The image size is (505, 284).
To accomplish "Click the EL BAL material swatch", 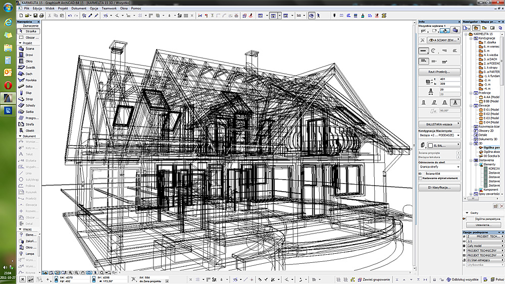I will pos(430,146).
